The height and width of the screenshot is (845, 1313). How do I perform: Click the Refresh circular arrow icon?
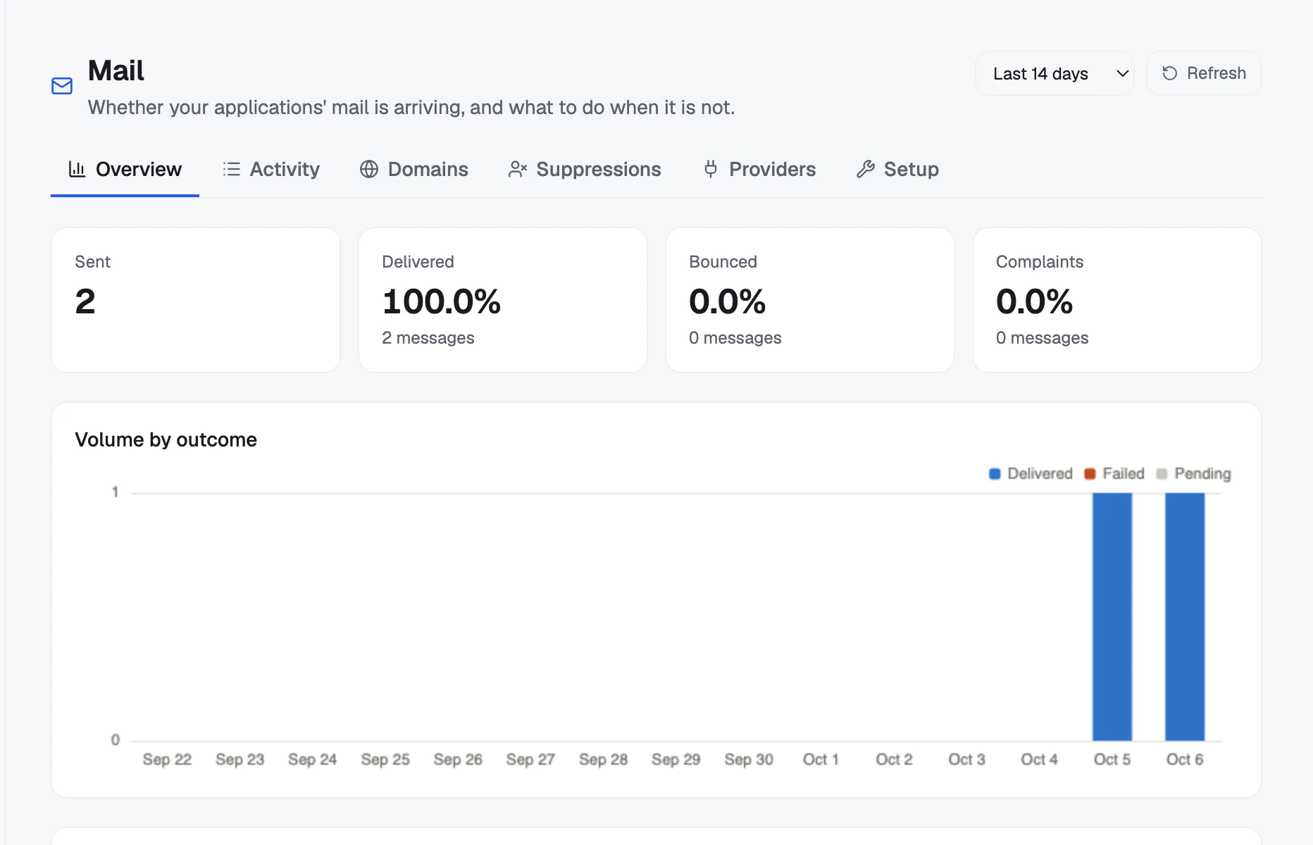pos(1170,73)
